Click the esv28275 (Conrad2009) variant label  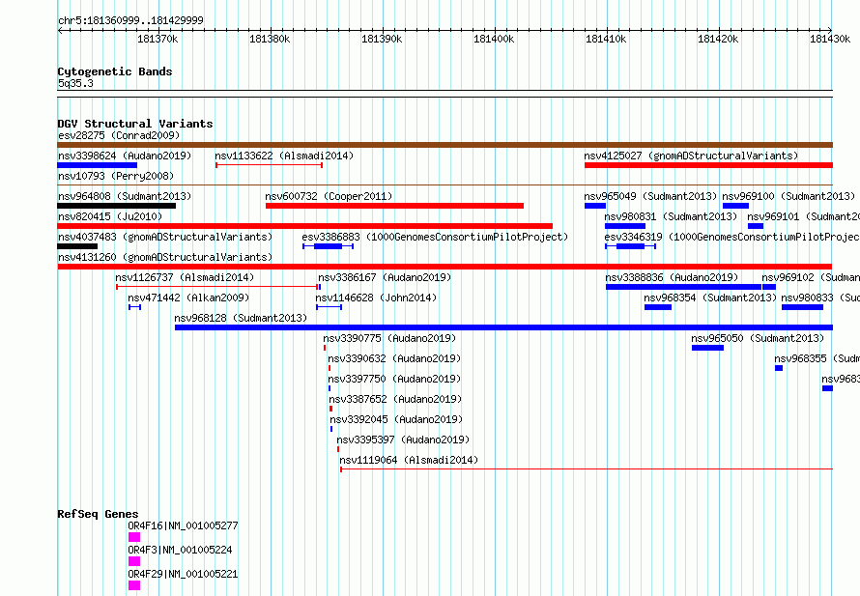(x=119, y=135)
